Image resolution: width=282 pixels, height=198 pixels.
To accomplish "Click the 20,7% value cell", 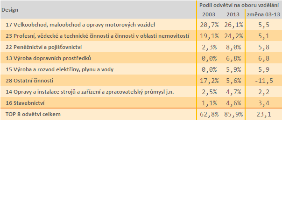I will click(209, 25).
